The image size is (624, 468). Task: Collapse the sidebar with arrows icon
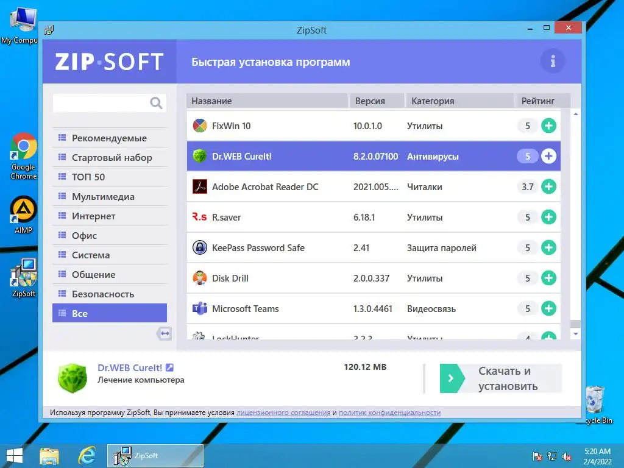tap(165, 333)
